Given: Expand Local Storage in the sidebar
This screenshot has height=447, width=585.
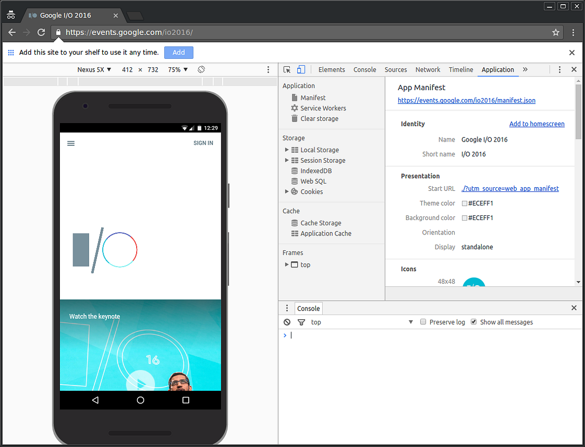Looking at the screenshot, I should (287, 150).
